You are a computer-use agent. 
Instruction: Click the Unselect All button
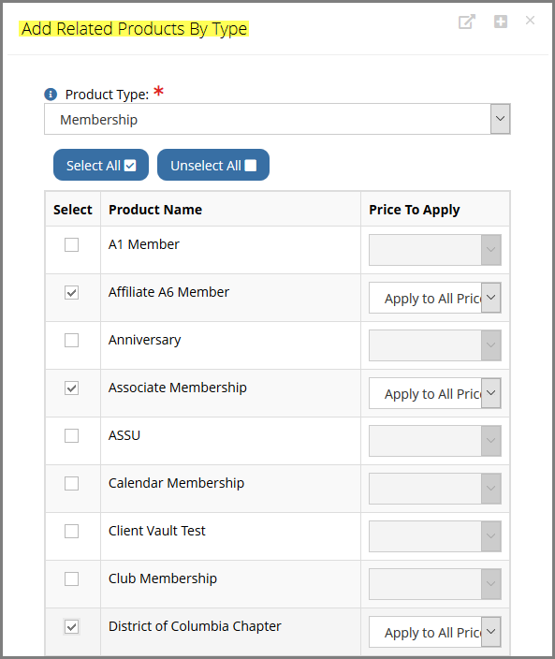click(213, 165)
